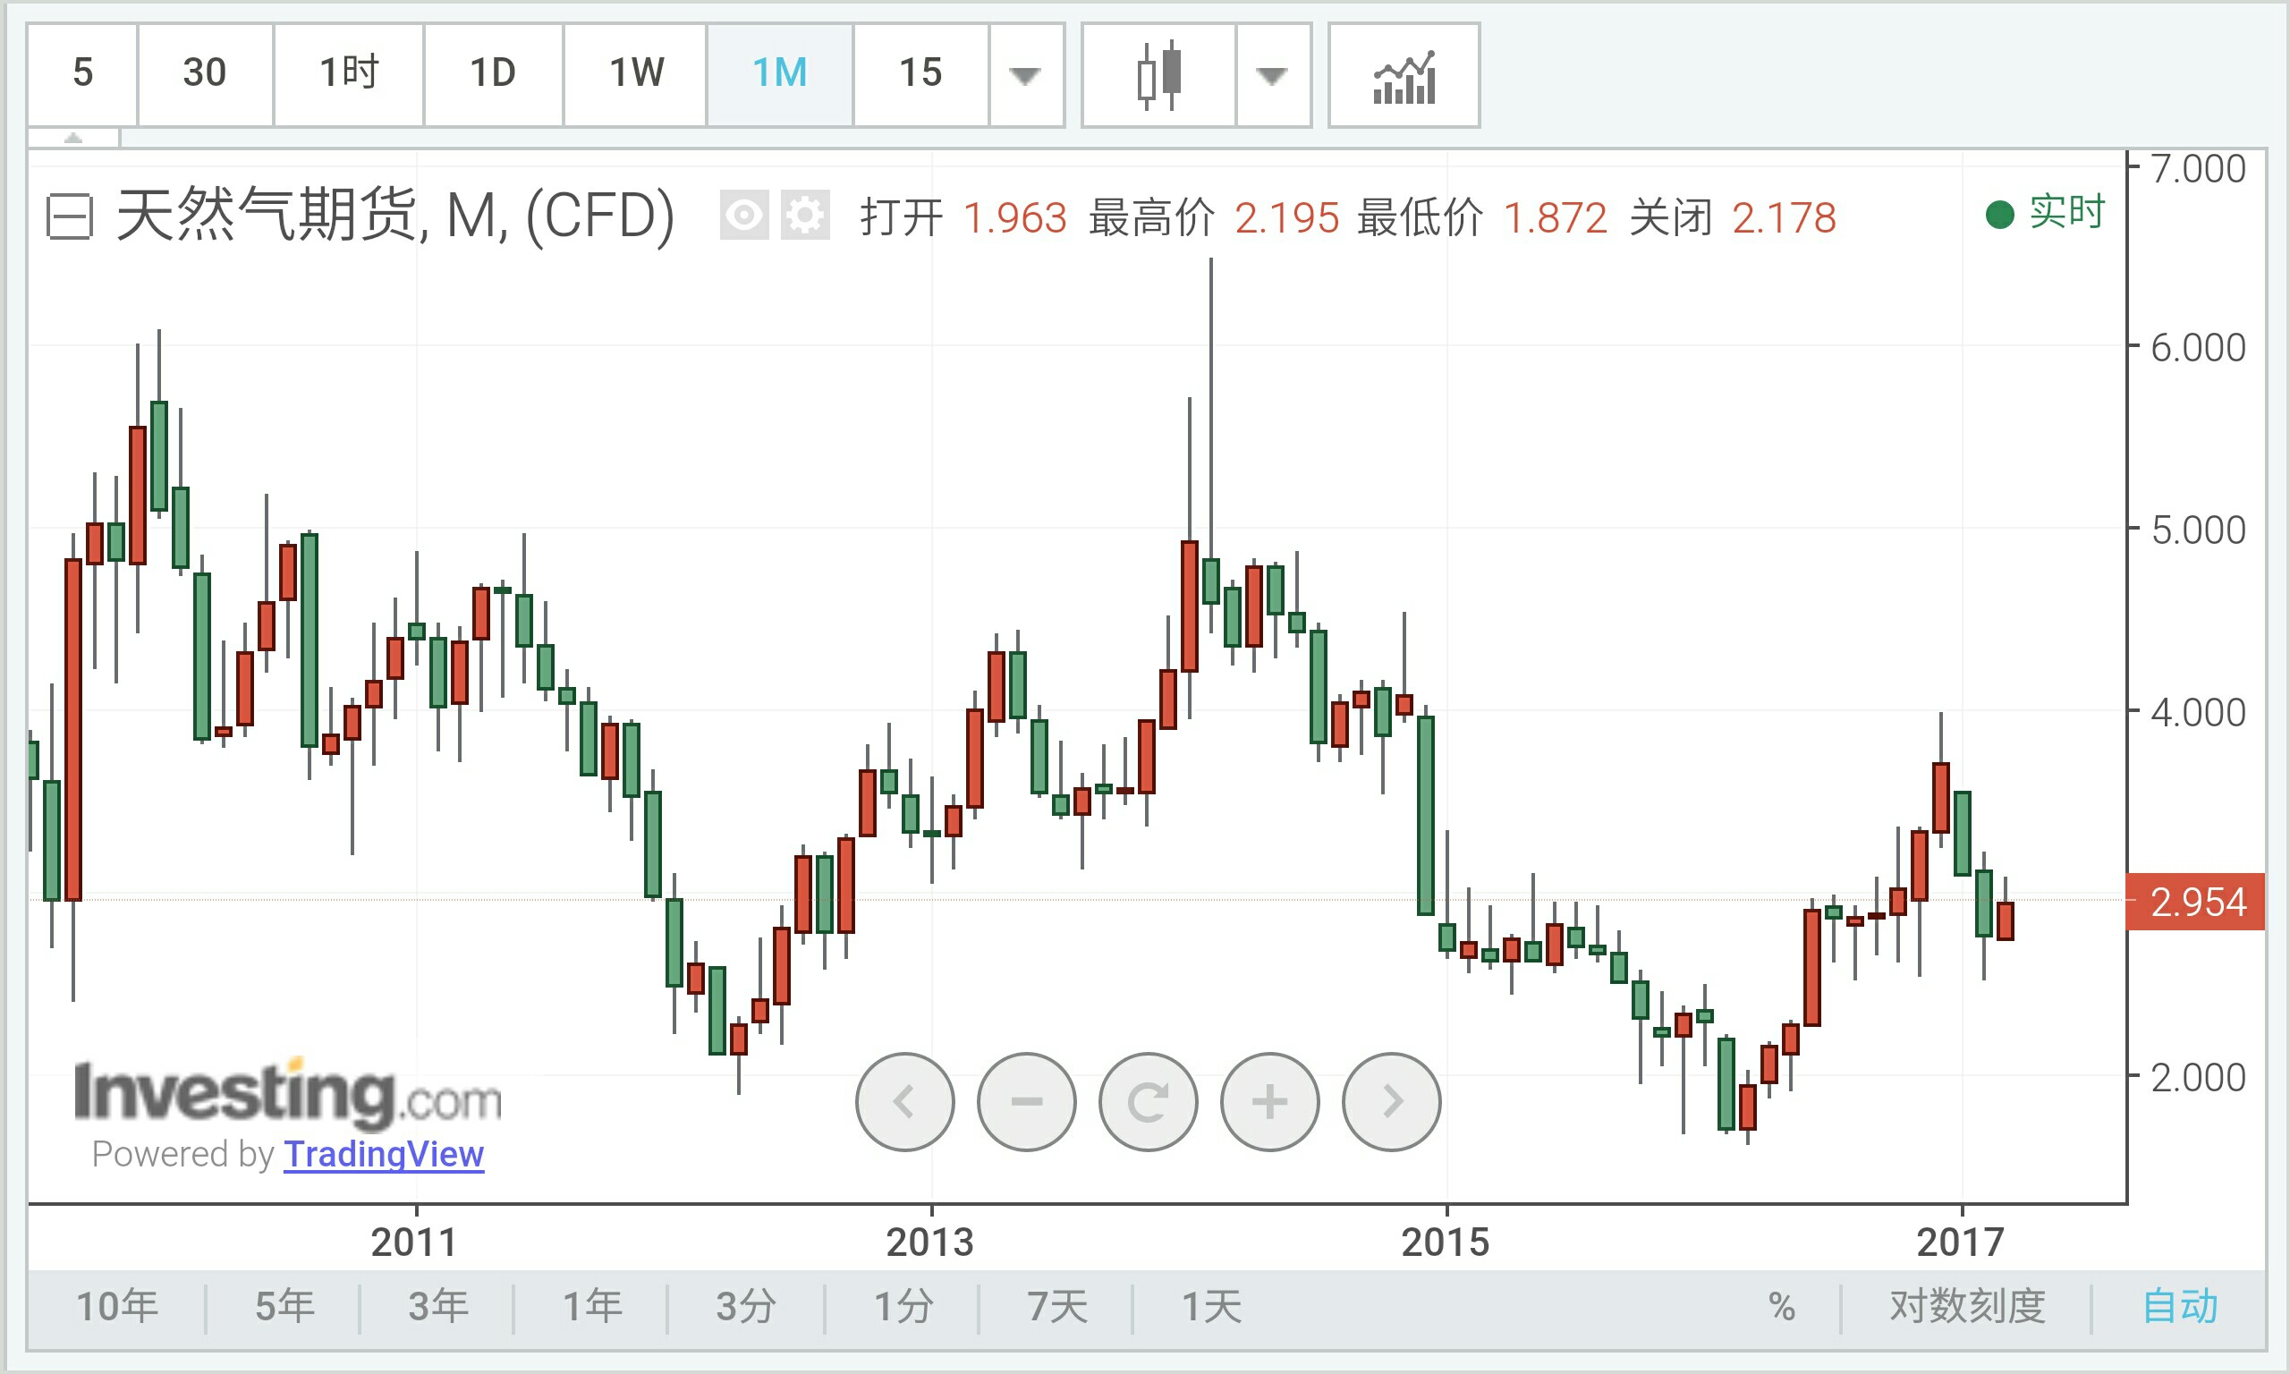Click the 2015 time axis label
Image resolution: width=2290 pixels, height=1374 pixels.
pyautogui.click(x=1446, y=1243)
